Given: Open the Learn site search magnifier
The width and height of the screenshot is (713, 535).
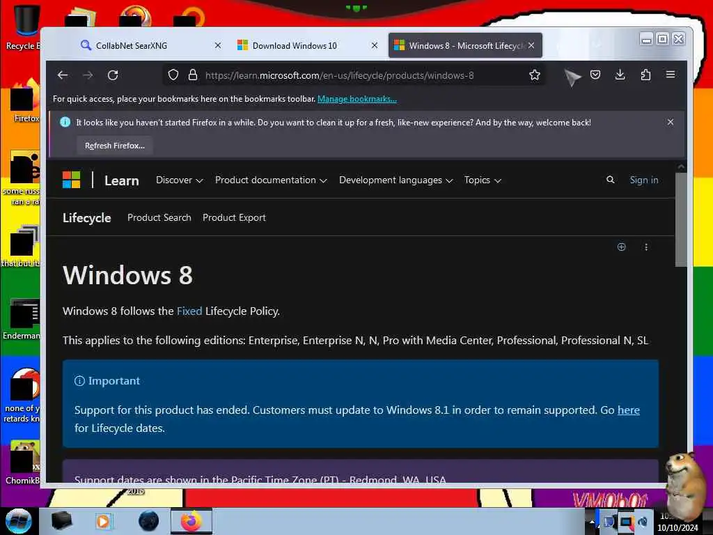Looking at the screenshot, I should (x=610, y=180).
